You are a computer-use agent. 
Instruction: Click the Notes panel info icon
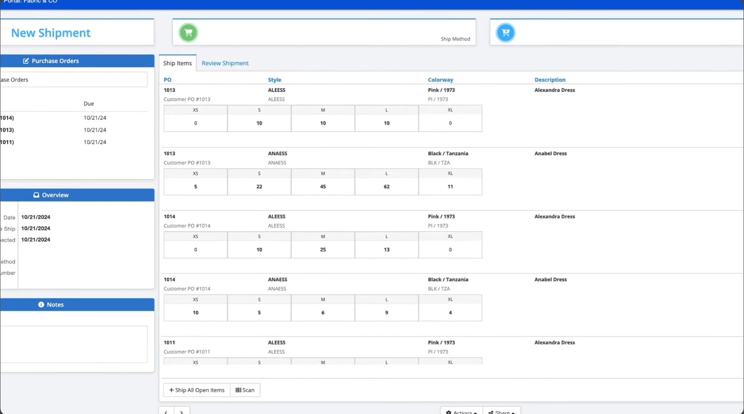pos(41,305)
